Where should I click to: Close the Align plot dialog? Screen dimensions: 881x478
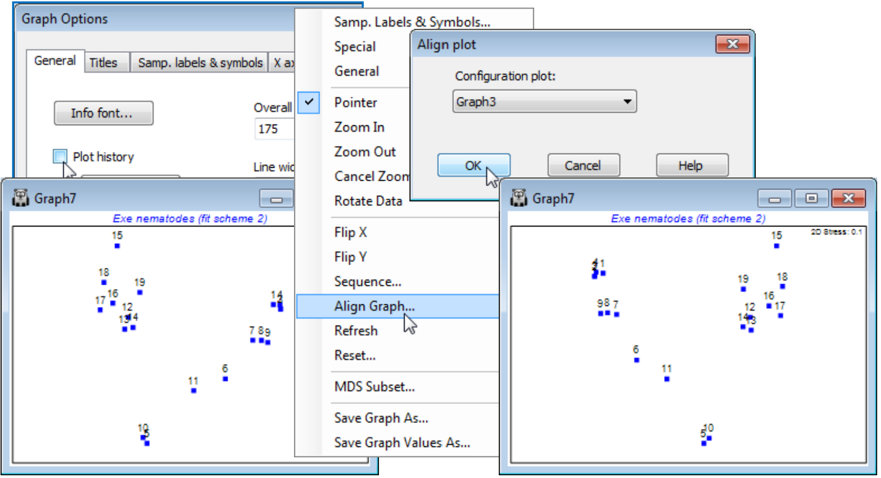point(732,45)
